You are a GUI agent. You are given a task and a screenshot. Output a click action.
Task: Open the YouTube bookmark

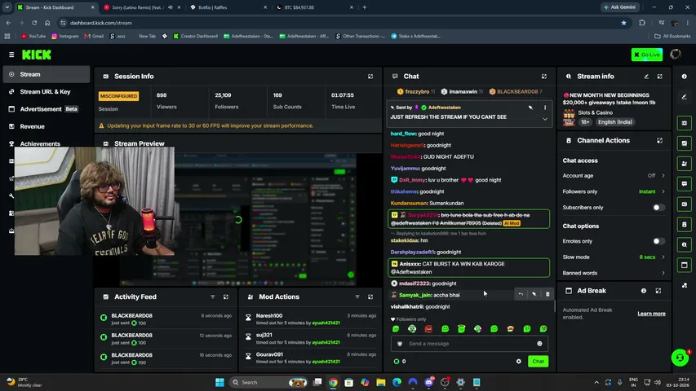33,37
